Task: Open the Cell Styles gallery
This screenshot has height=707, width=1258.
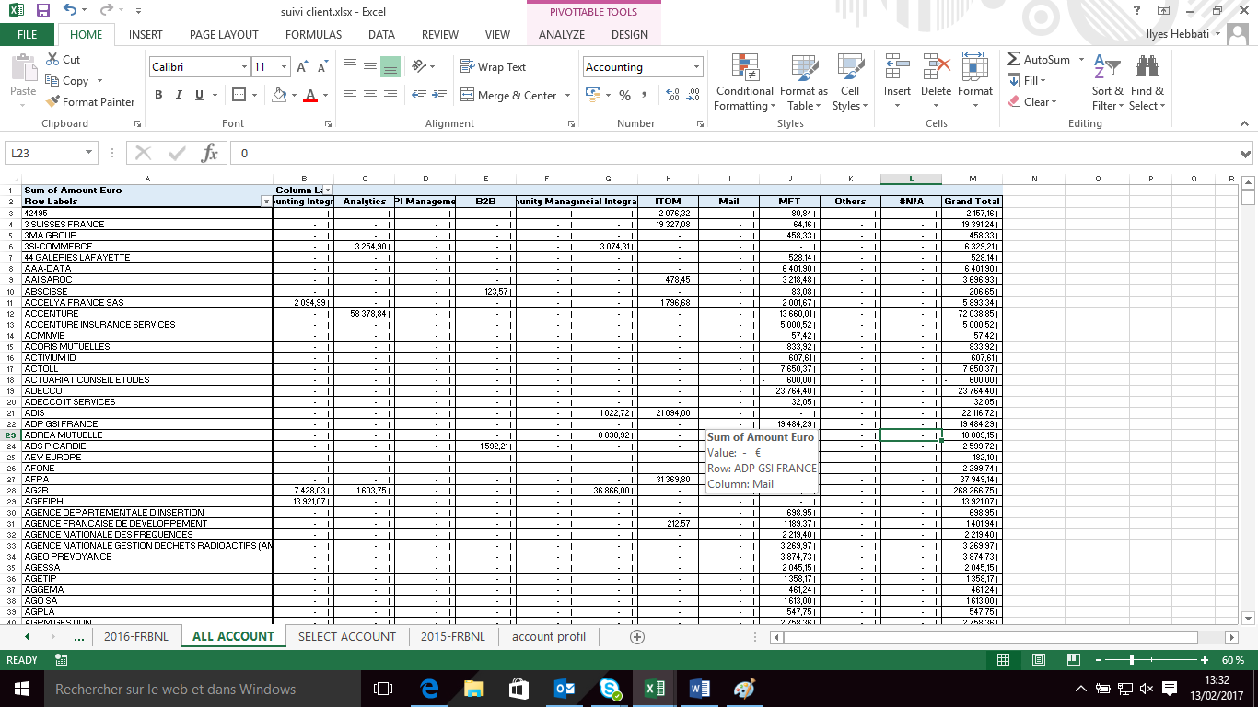Action: [x=850, y=82]
